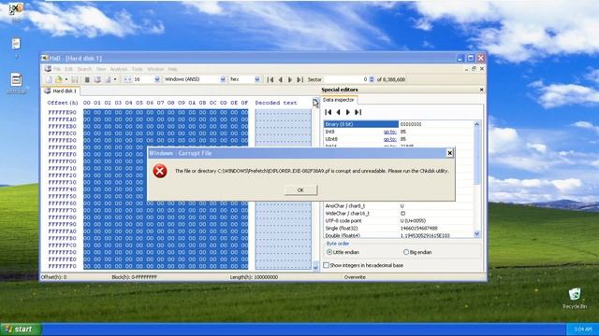Open the Tools menu

[138, 69]
